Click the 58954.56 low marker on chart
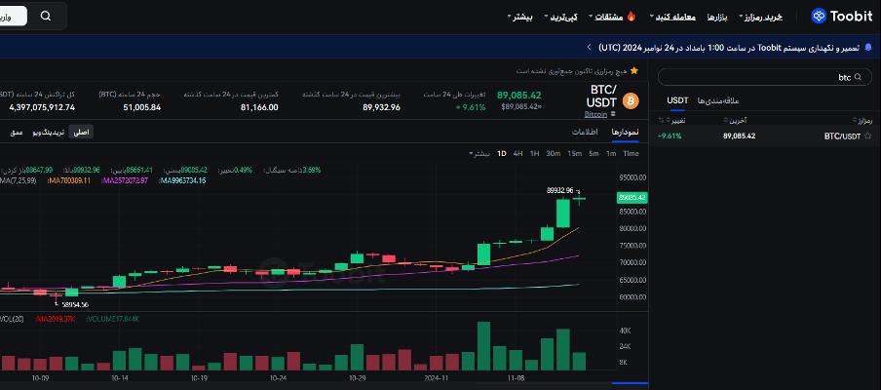Viewport: 881px width, 390px height. pyautogui.click(x=75, y=304)
